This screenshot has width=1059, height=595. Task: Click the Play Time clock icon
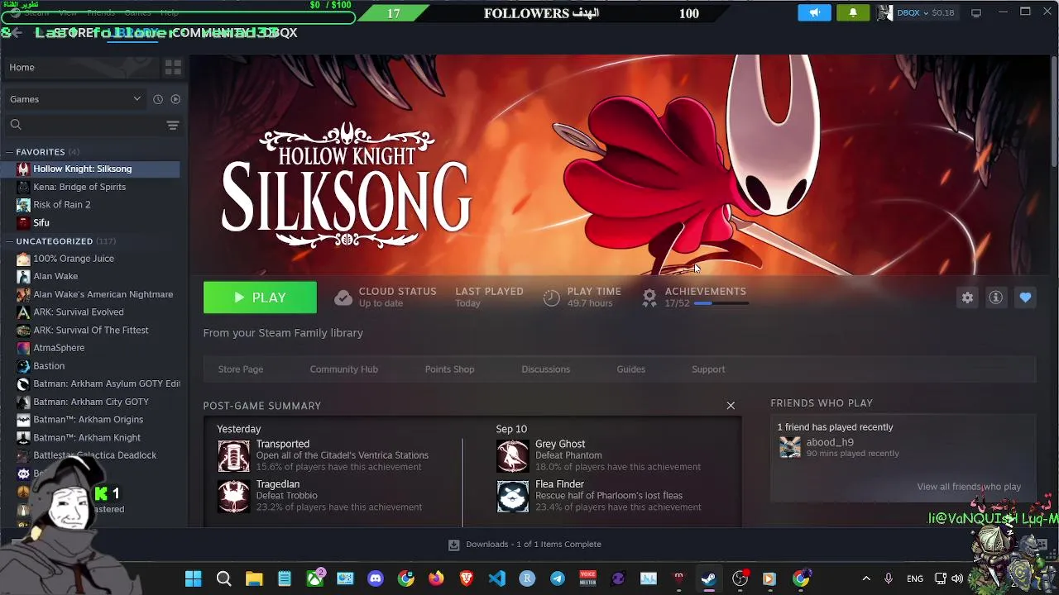coord(551,297)
